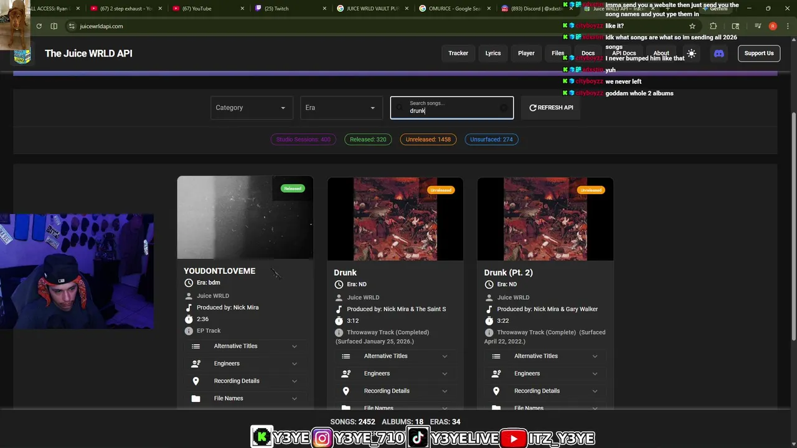Click the info icon on Drunk (Pt. 2) card
The width and height of the screenshot is (797, 448).
point(489,333)
